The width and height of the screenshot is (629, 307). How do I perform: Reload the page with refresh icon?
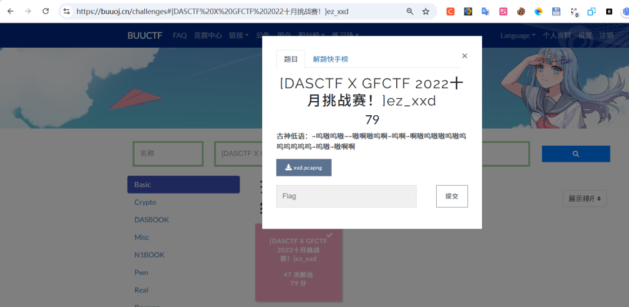(45, 11)
